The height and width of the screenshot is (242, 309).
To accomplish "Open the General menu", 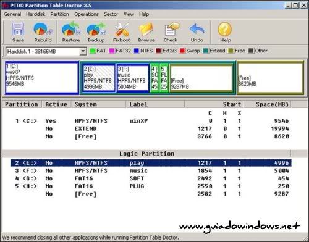I will [x=12, y=14].
